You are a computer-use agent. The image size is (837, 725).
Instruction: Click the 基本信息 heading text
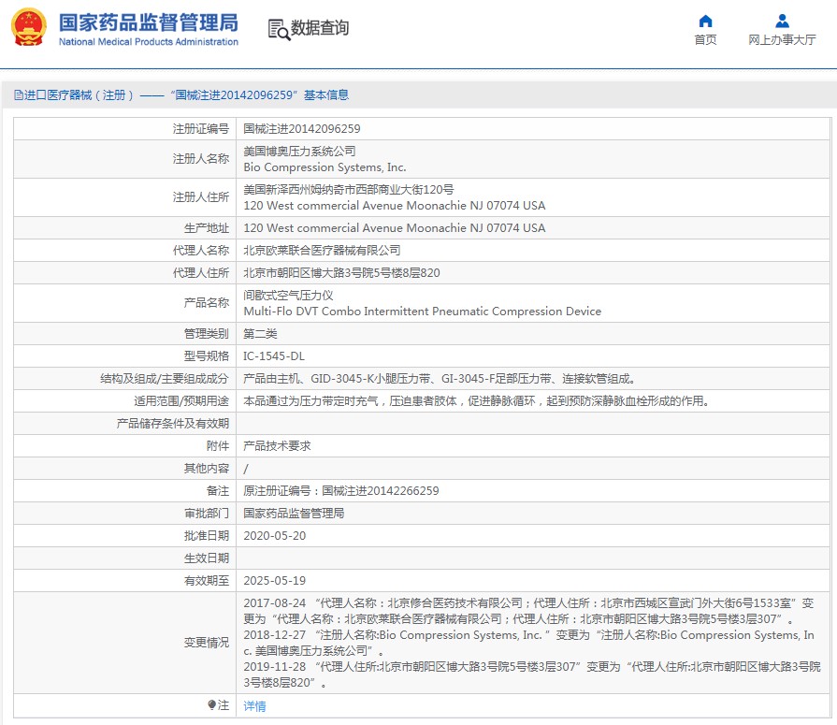326,95
